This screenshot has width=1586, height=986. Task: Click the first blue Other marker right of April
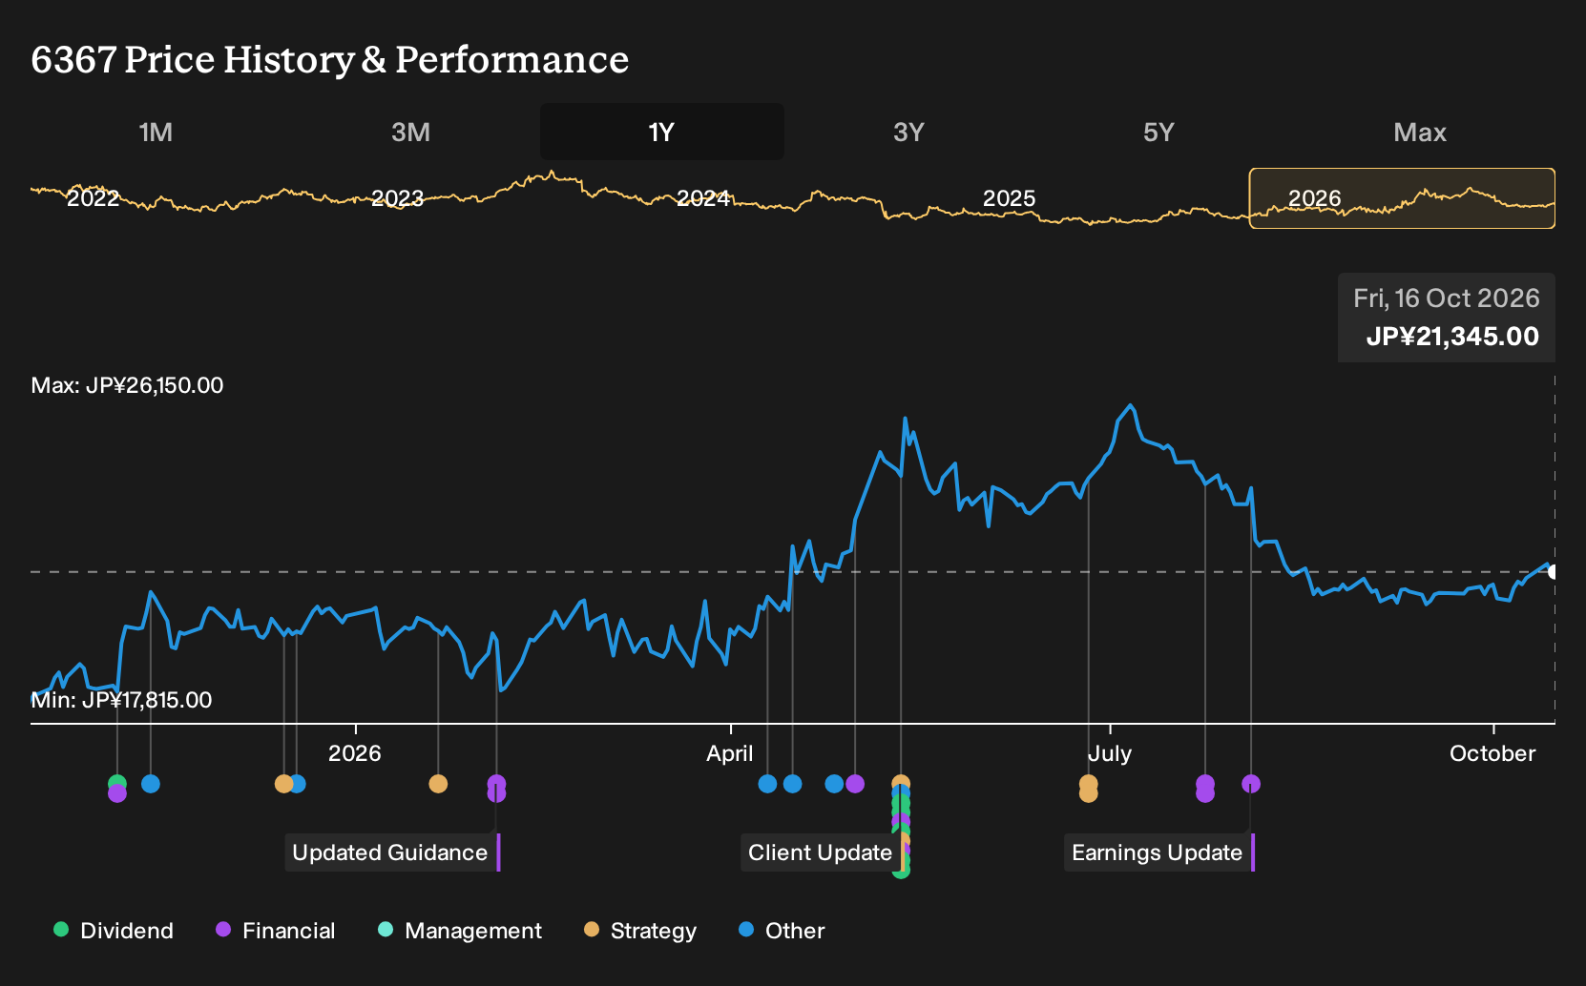click(767, 784)
